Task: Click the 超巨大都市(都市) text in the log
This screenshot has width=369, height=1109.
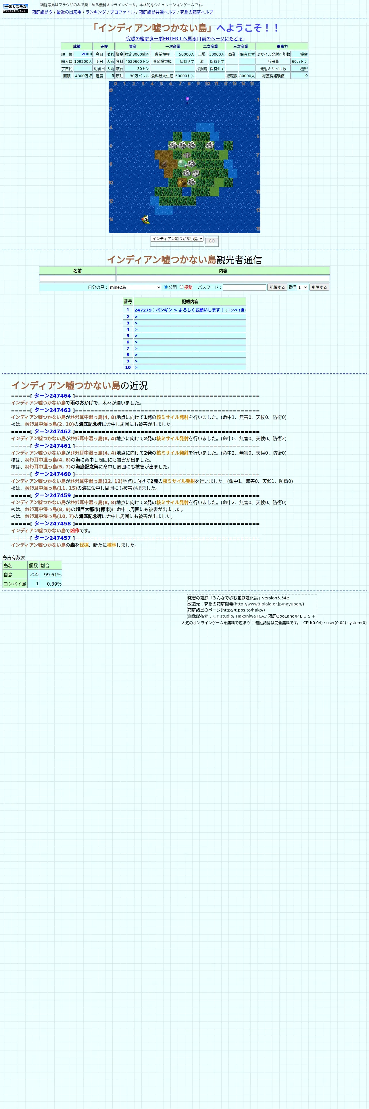Action: (x=94, y=509)
